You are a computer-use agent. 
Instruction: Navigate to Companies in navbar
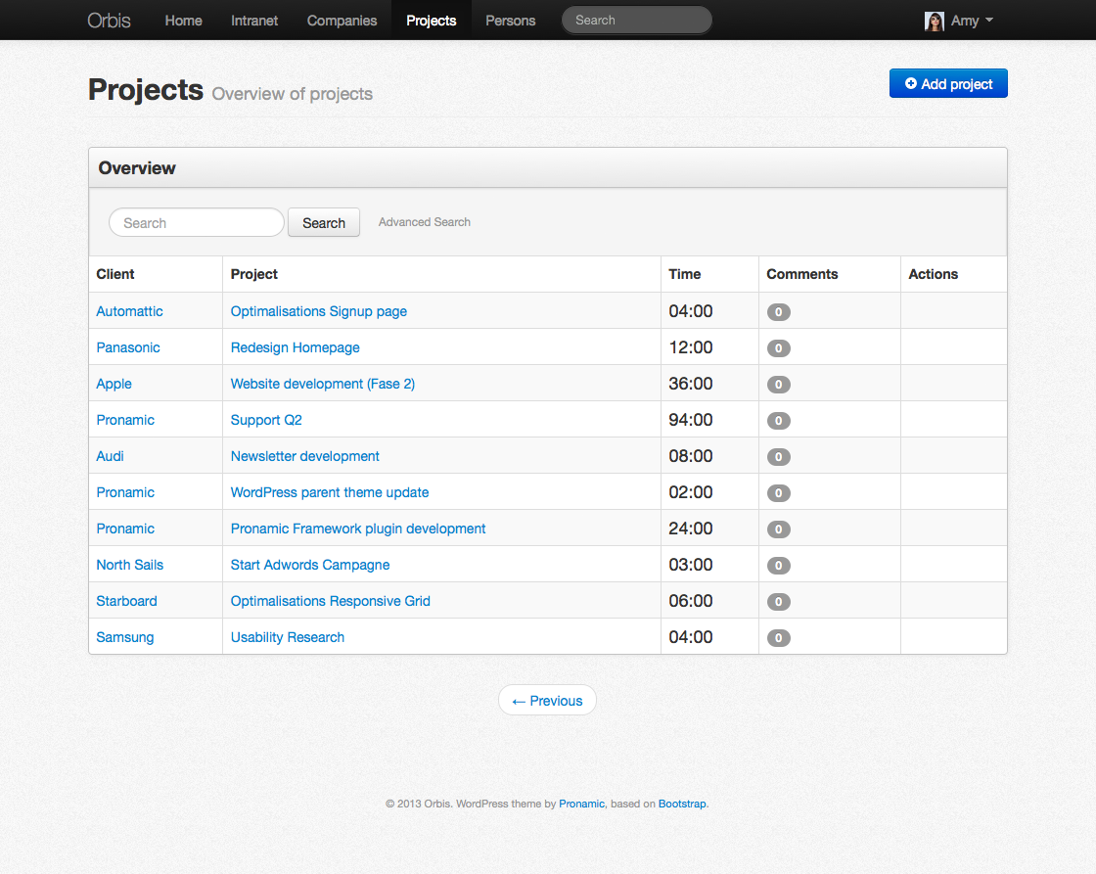342,21
